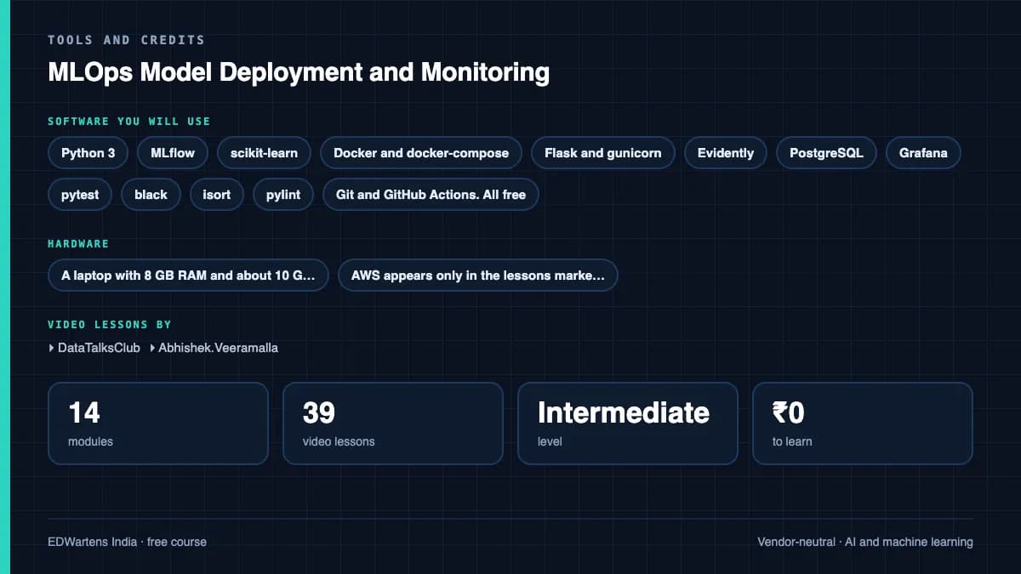This screenshot has height=574, width=1021.
Task: Select the black chip
Action: click(151, 195)
